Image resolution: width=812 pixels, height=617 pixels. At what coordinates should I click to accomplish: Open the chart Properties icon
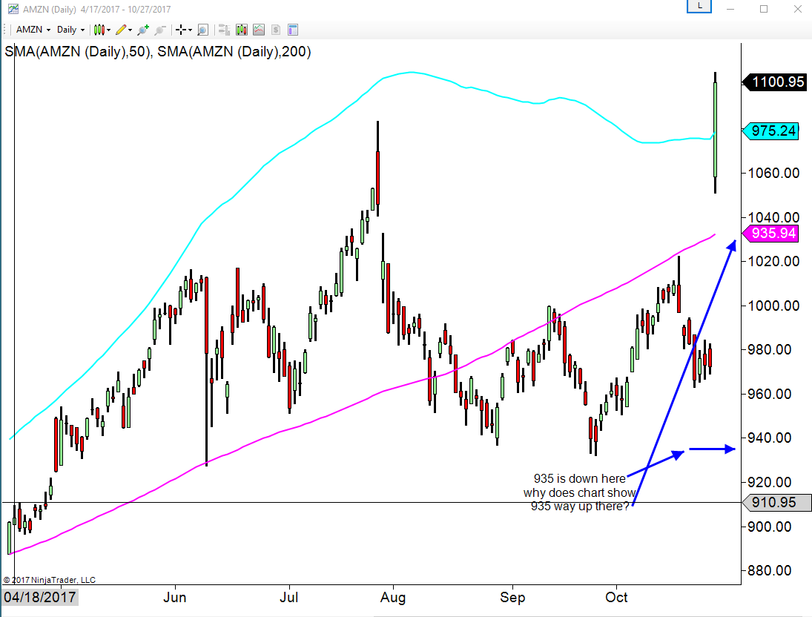coord(293,30)
